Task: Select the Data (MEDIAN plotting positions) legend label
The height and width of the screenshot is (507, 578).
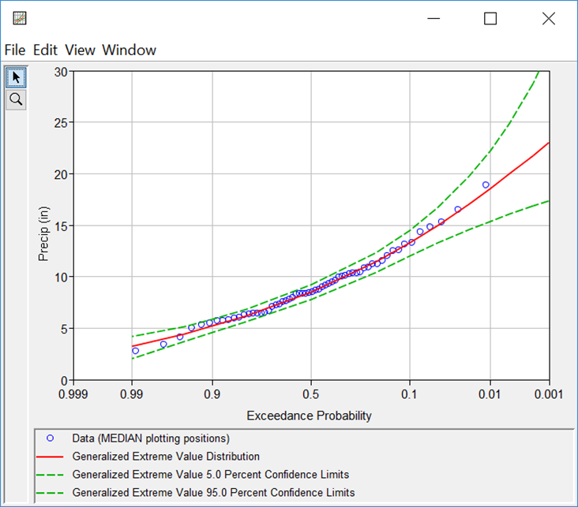Action: [150, 438]
